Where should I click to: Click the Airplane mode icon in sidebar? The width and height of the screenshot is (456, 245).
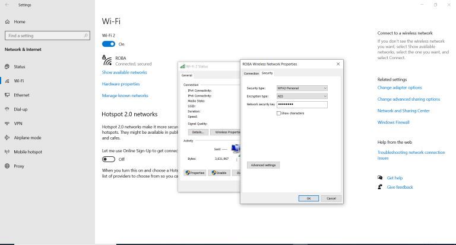[x=7, y=138]
